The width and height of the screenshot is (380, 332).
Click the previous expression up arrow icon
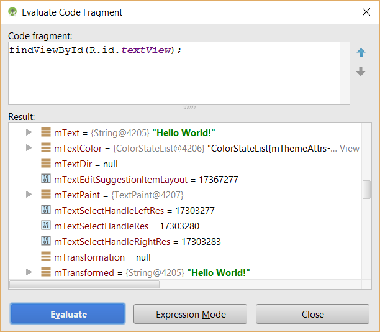pyautogui.click(x=361, y=52)
